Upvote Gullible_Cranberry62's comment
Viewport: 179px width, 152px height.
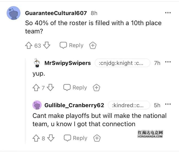[x=36, y=138]
